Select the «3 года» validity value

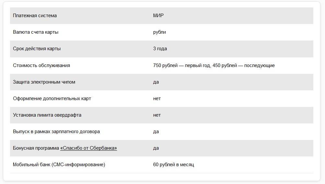[160, 49]
